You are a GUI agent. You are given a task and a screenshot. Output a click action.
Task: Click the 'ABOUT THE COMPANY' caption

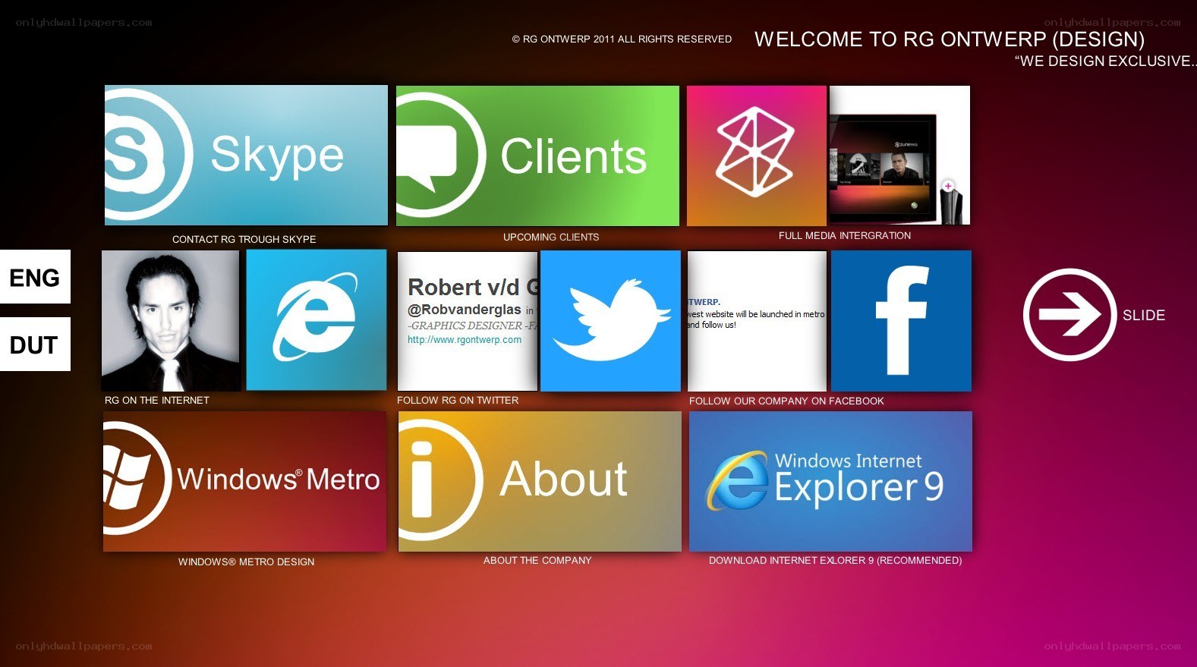[x=537, y=560]
